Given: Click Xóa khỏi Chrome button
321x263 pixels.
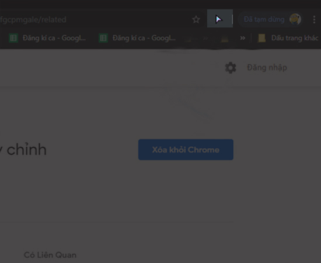Looking at the screenshot, I should click(186, 150).
